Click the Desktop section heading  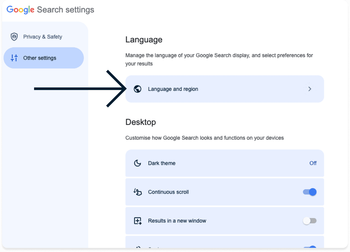coord(141,122)
